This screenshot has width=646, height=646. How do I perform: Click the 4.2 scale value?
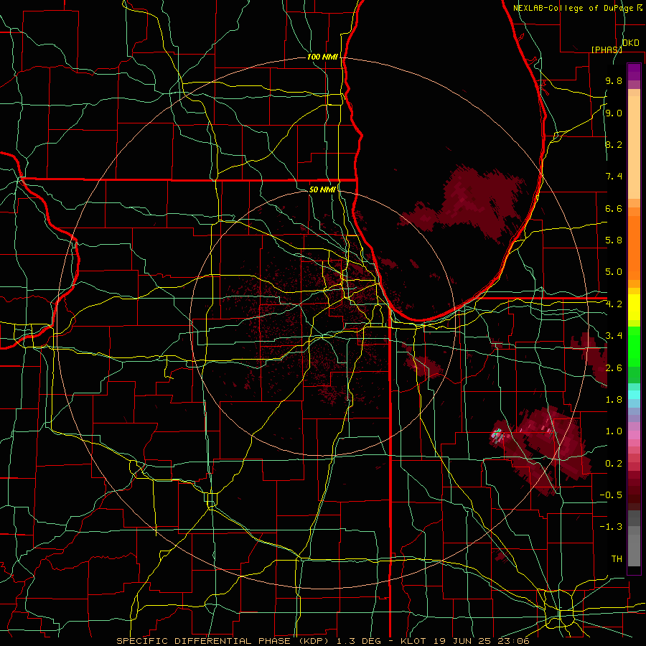pyautogui.click(x=614, y=304)
